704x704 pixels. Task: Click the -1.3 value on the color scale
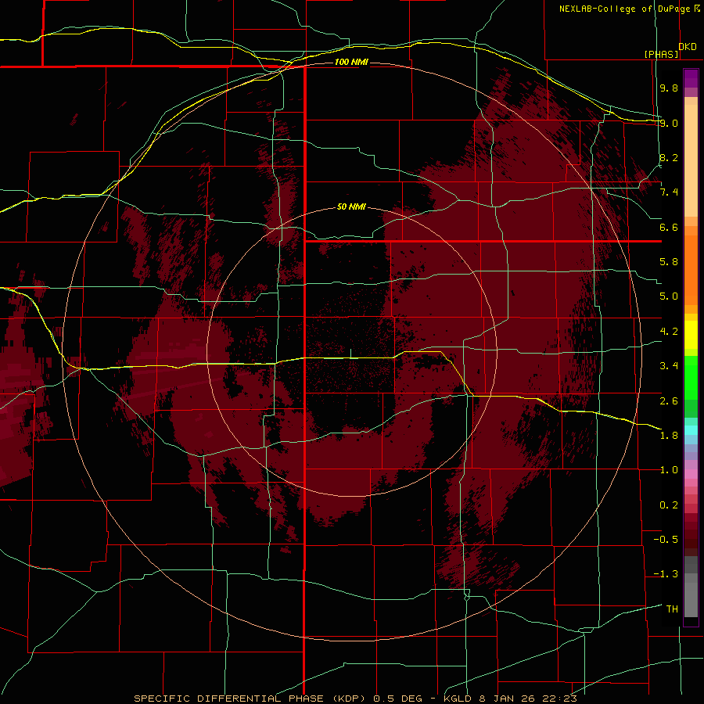click(666, 574)
